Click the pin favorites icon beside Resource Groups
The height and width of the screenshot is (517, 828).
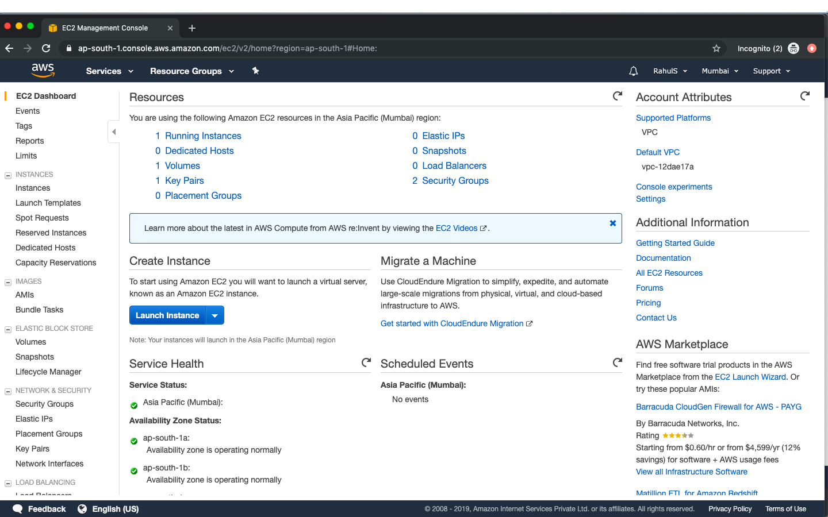(255, 71)
